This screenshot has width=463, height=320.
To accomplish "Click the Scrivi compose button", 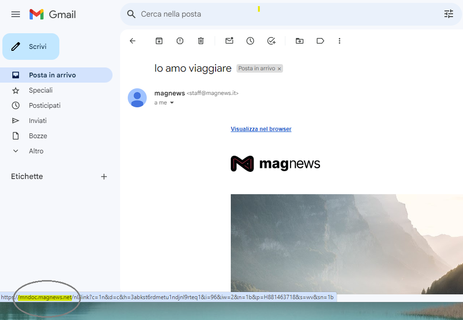I will [x=31, y=47].
